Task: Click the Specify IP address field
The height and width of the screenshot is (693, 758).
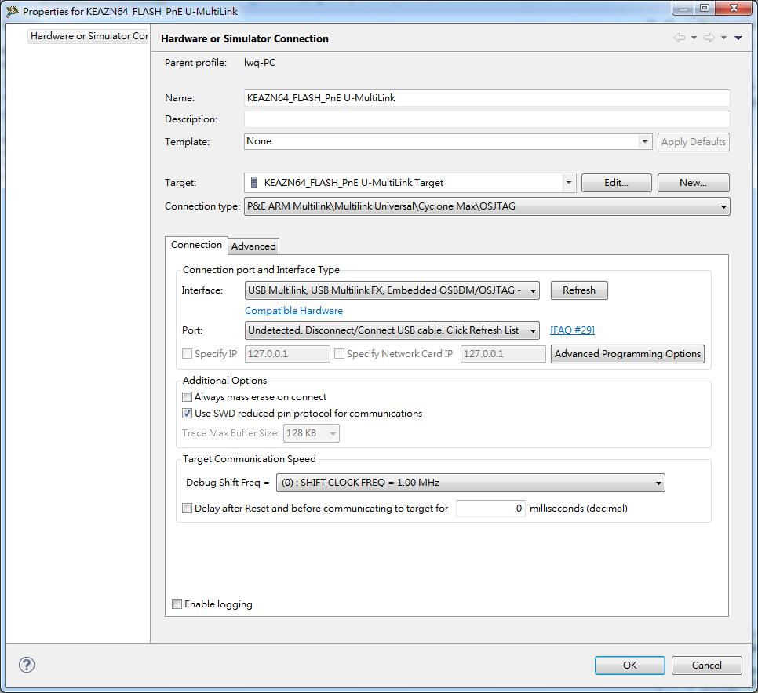Action: [287, 354]
